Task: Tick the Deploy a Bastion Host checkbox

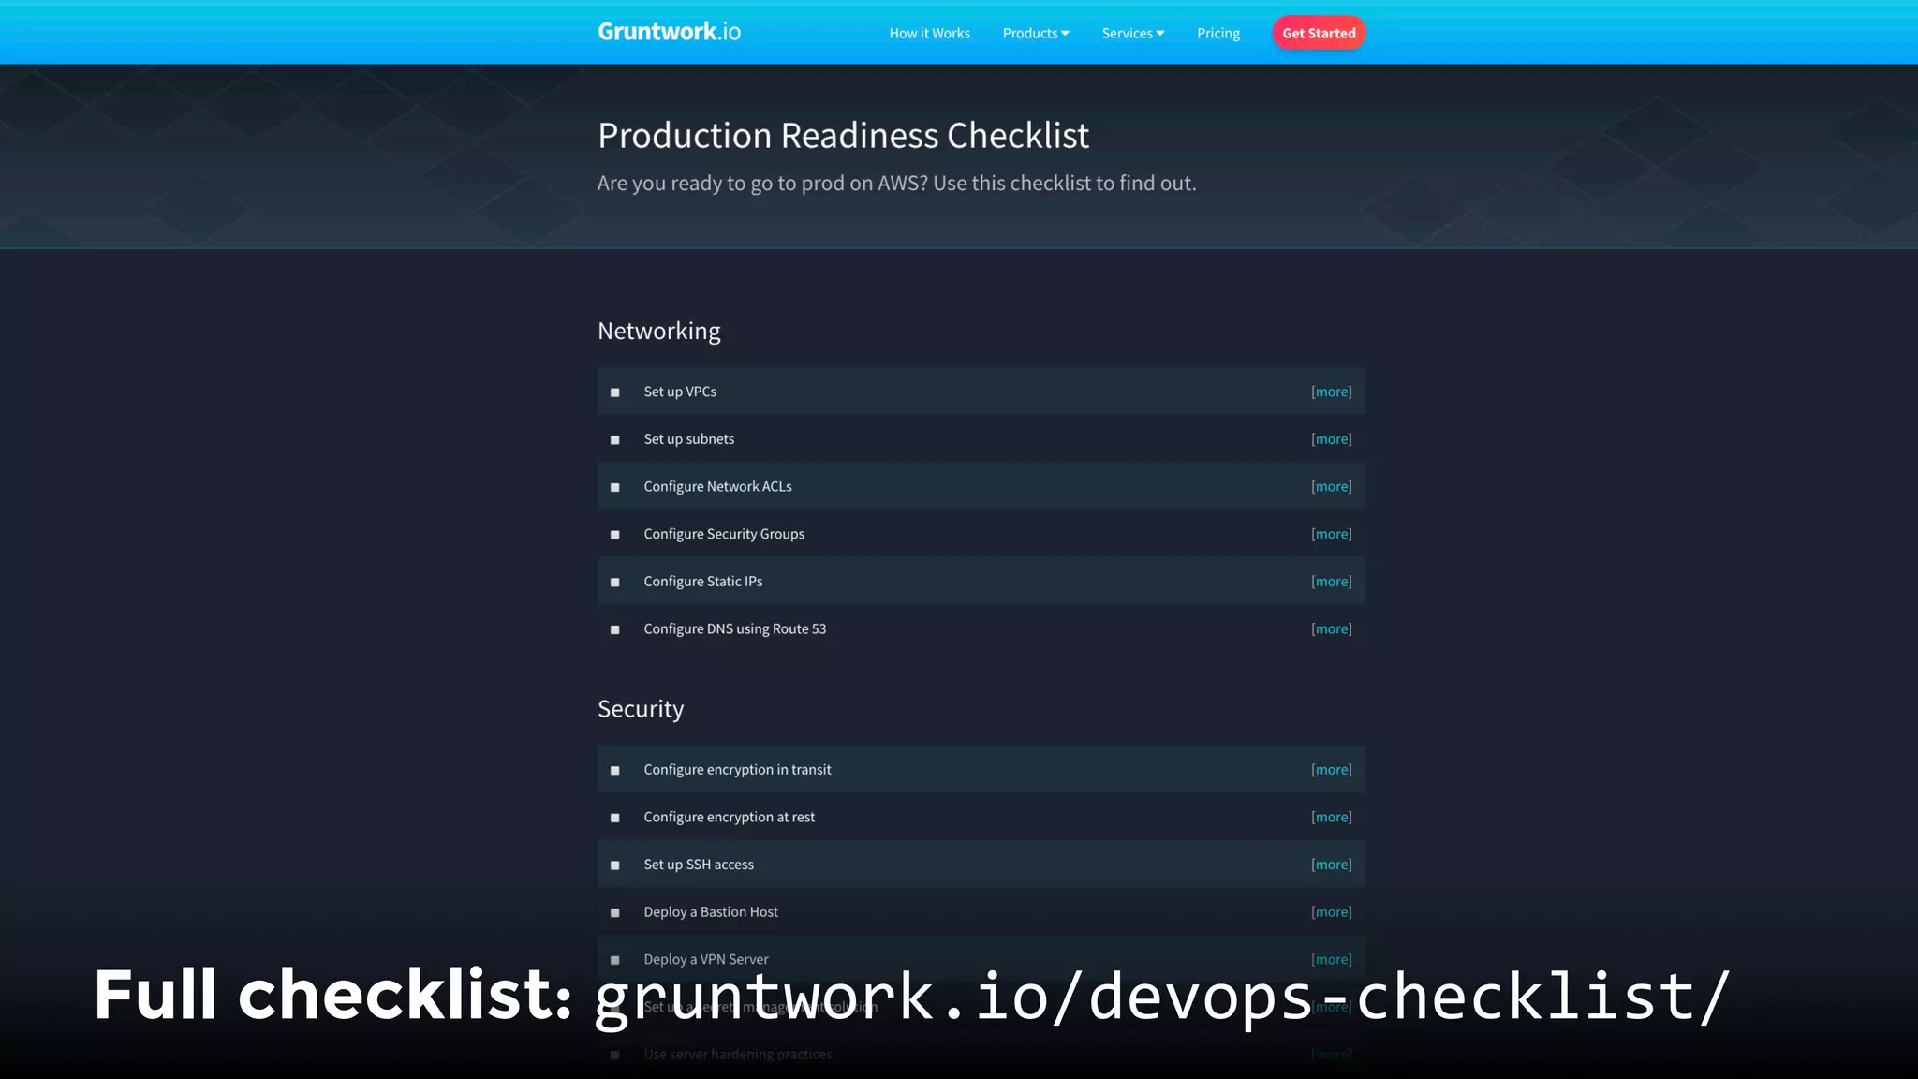Action: tap(615, 912)
